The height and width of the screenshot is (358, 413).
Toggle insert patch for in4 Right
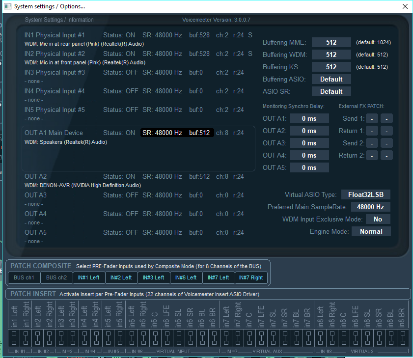click(96, 338)
